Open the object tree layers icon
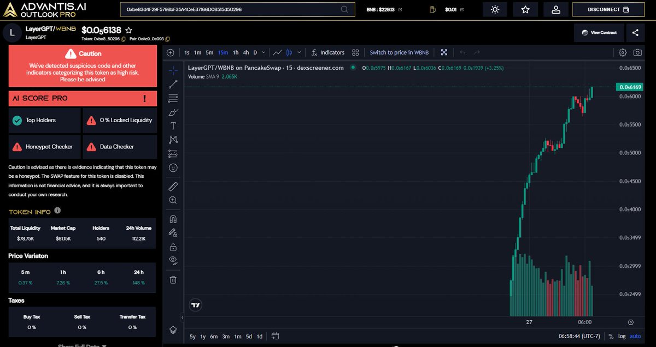 point(173,330)
